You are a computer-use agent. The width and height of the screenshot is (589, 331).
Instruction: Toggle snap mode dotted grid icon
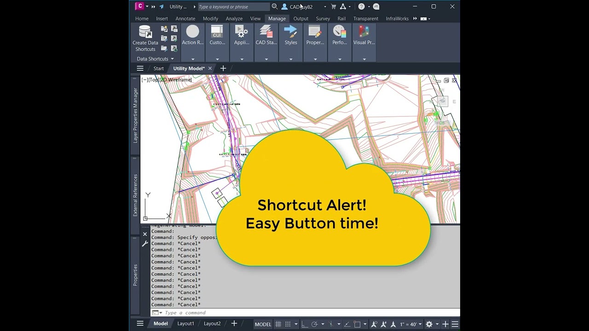coord(288,324)
